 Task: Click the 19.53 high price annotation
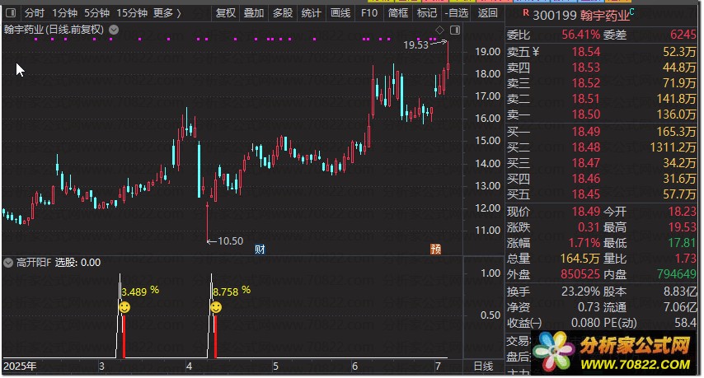tap(415, 44)
